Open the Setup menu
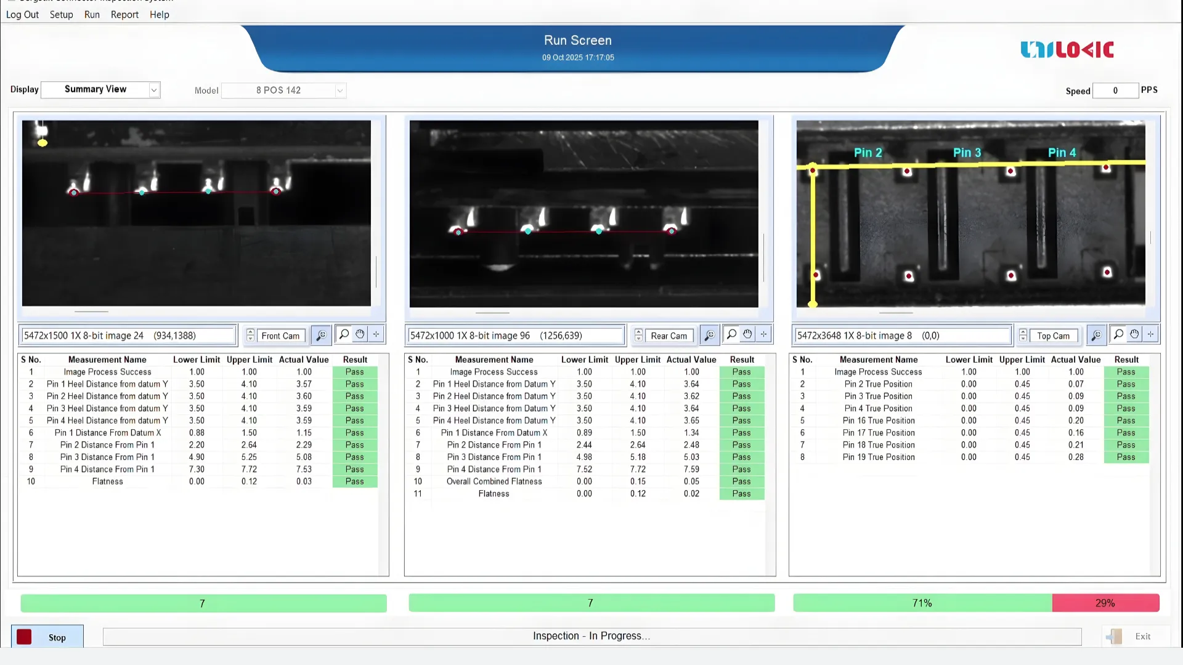The width and height of the screenshot is (1183, 665). [61, 14]
